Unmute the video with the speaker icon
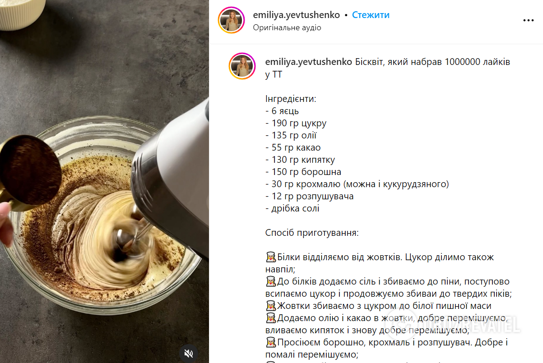Viewport: 543px width, 363px height. (189, 353)
